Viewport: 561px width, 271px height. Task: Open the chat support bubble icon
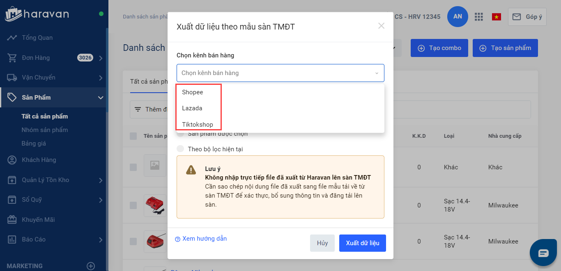(x=543, y=253)
